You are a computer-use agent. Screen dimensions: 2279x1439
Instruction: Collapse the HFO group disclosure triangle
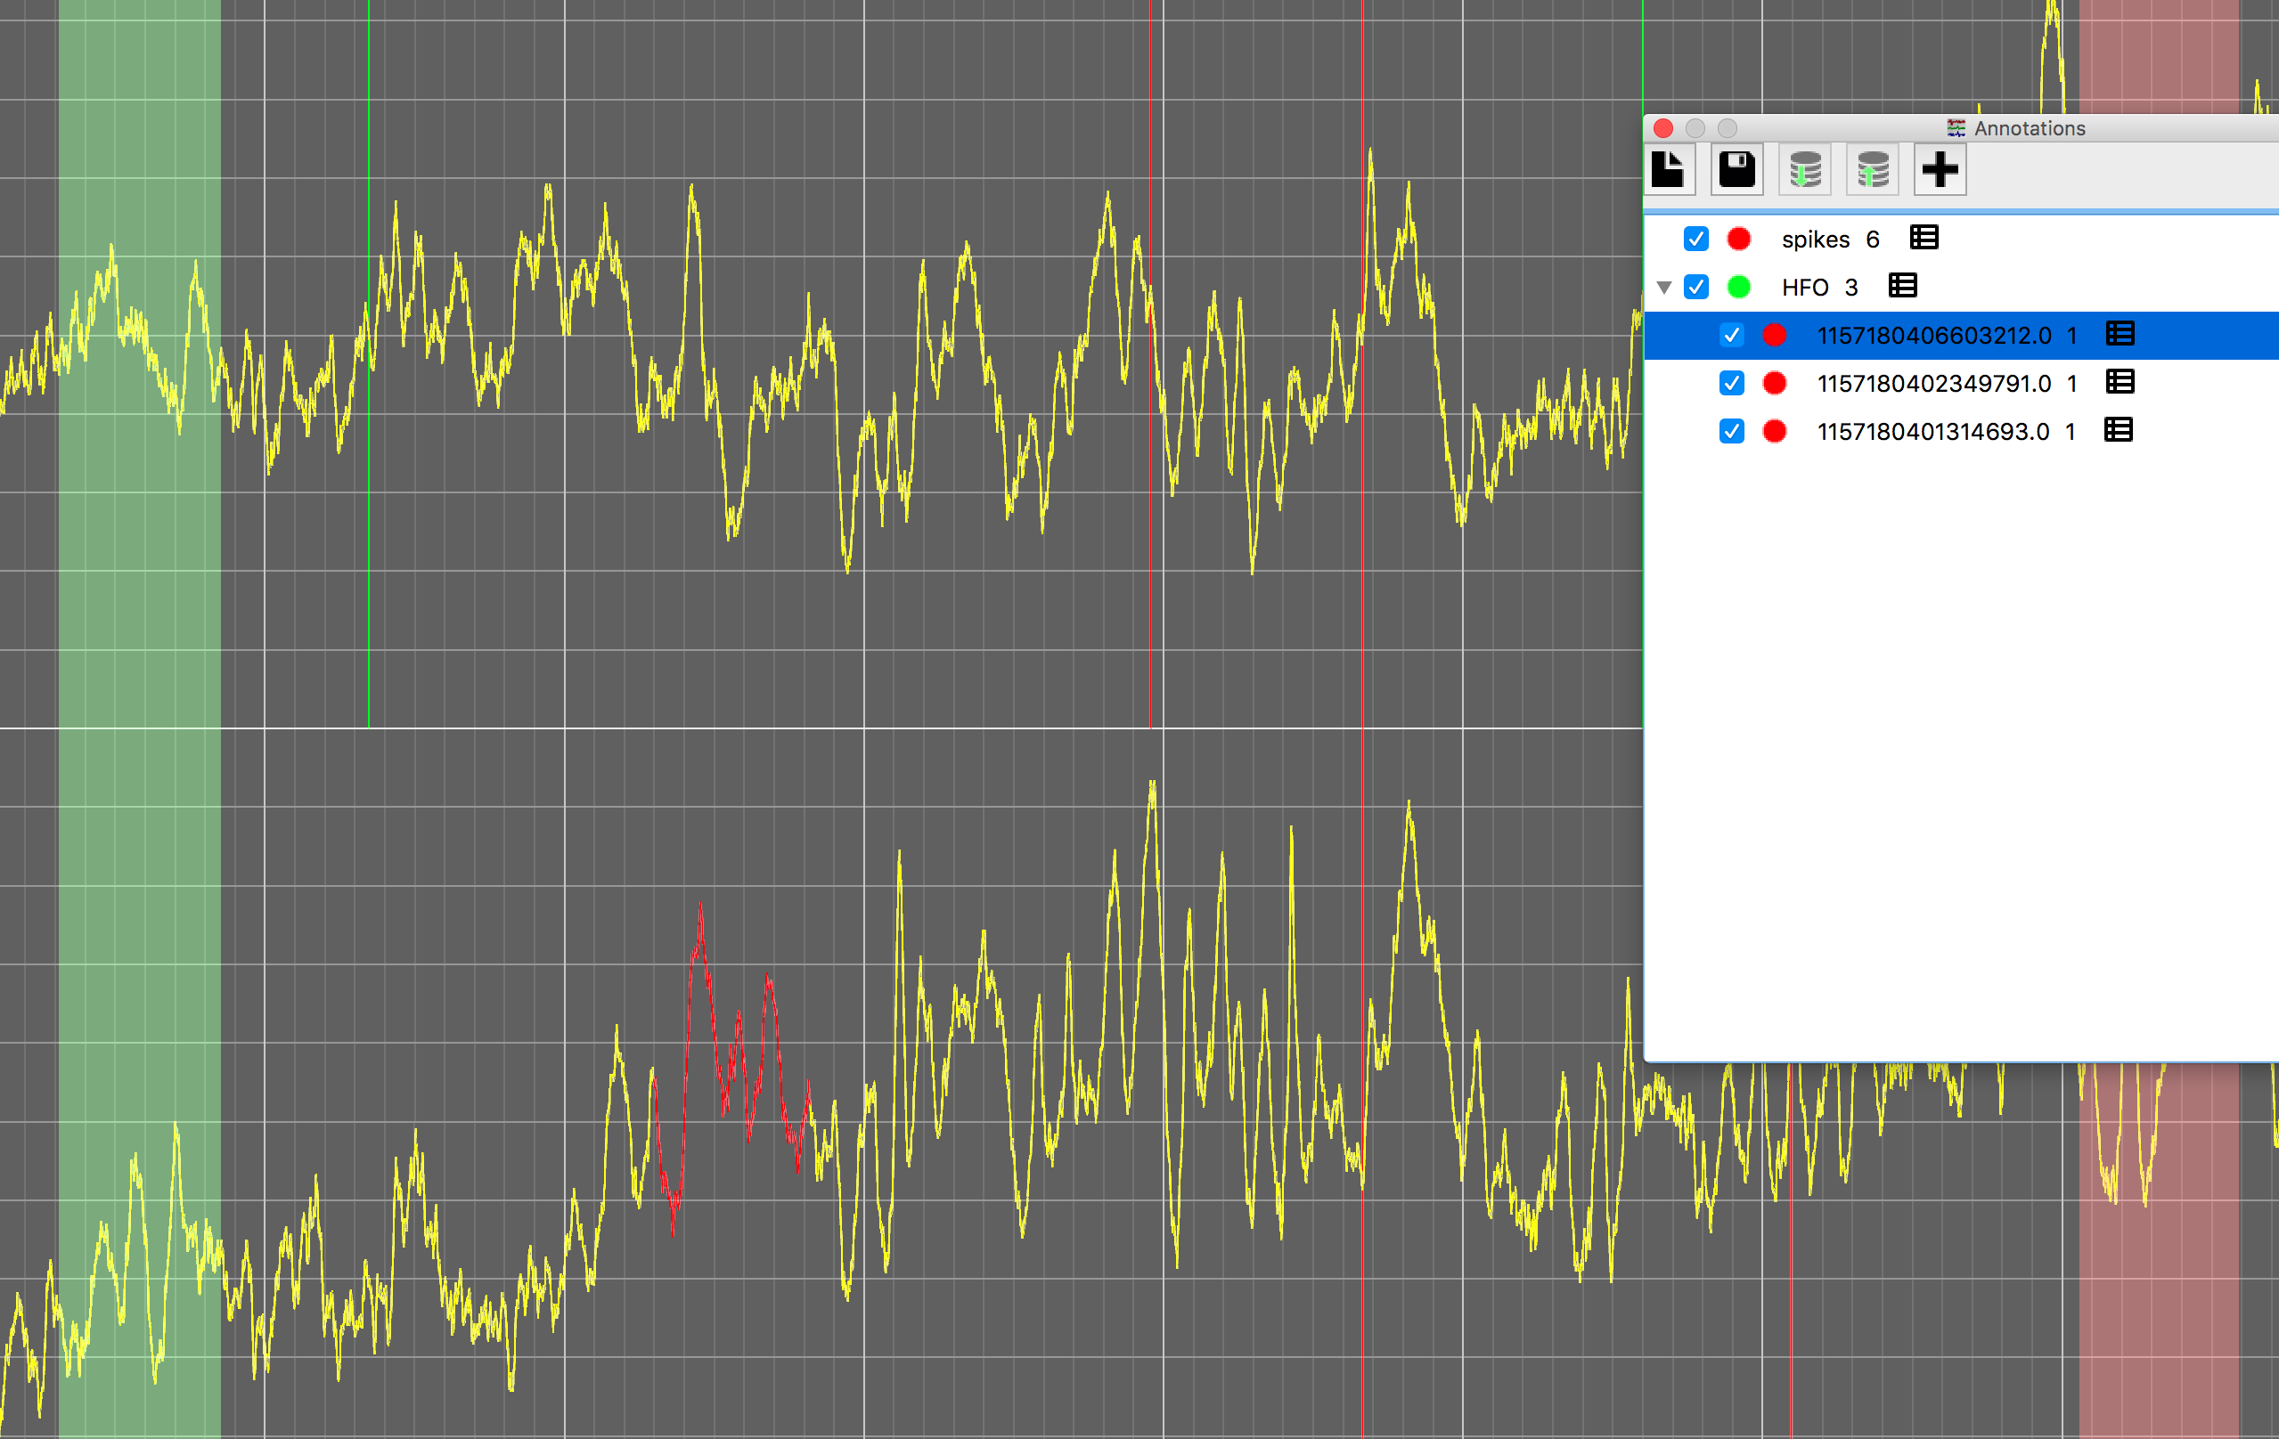(1665, 287)
